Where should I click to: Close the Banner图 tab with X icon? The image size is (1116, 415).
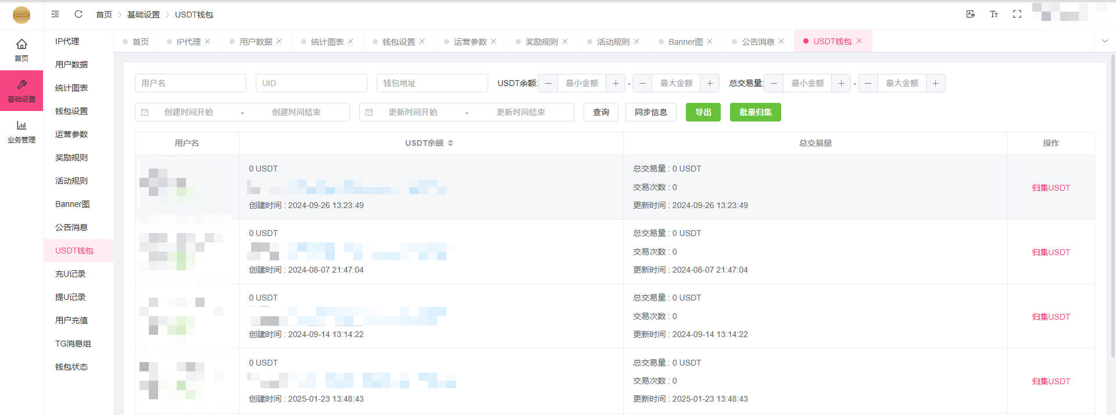(x=710, y=42)
